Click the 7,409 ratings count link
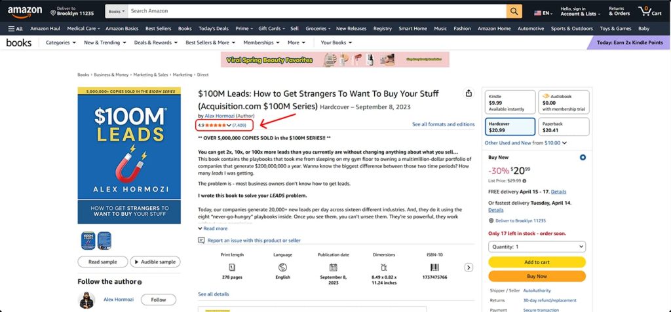This screenshot has height=312, width=671. click(x=239, y=125)
